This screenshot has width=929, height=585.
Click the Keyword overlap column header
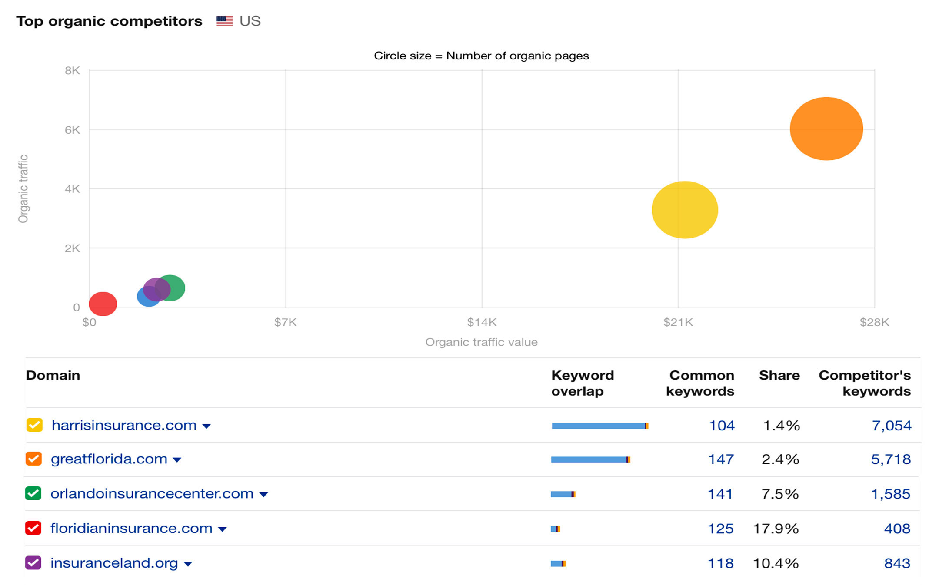pos(583,383)
